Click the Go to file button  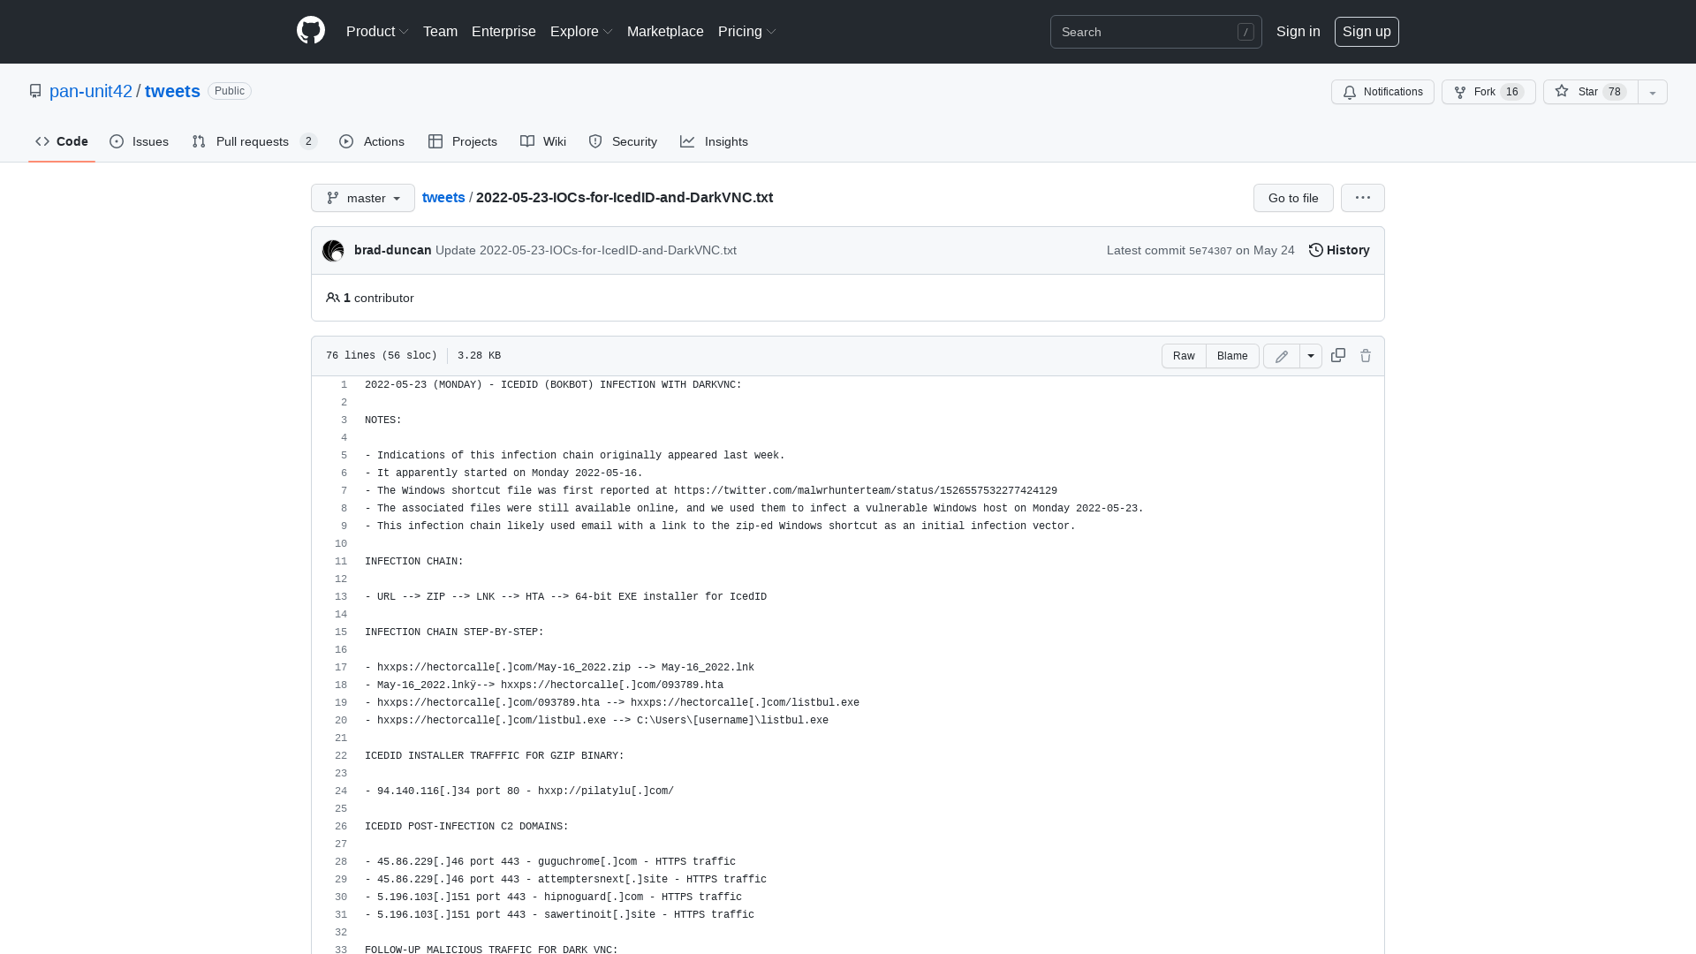pyautogui.click(x=1293, y=198)
